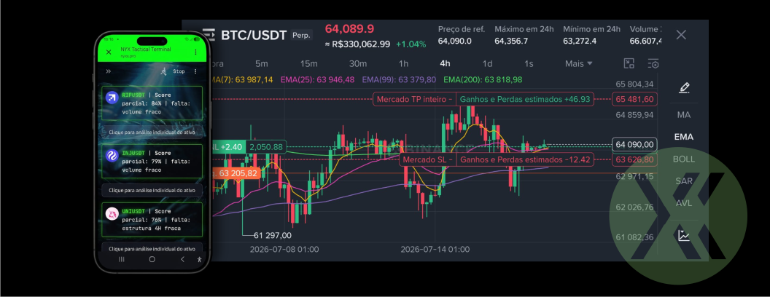Select the 15m timeframe tab

[308, 64]
